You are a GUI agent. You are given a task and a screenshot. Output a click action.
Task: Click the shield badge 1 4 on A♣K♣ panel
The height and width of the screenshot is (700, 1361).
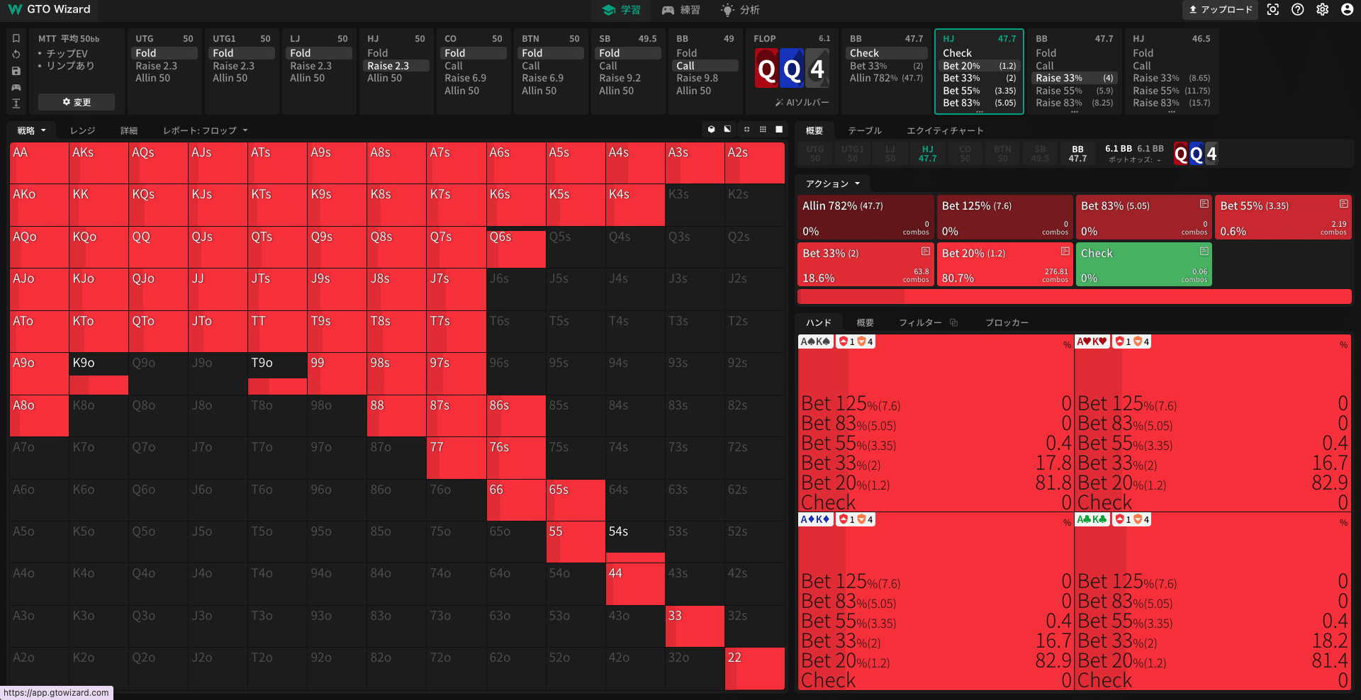1132,519
